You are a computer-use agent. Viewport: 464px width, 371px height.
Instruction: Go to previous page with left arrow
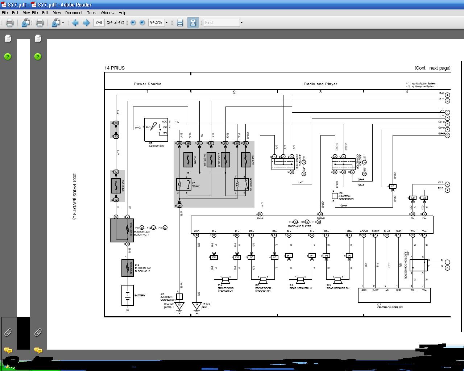(x=75, y=23)
